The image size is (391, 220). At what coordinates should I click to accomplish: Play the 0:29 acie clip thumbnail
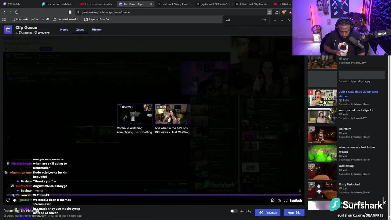click(173, 114)
